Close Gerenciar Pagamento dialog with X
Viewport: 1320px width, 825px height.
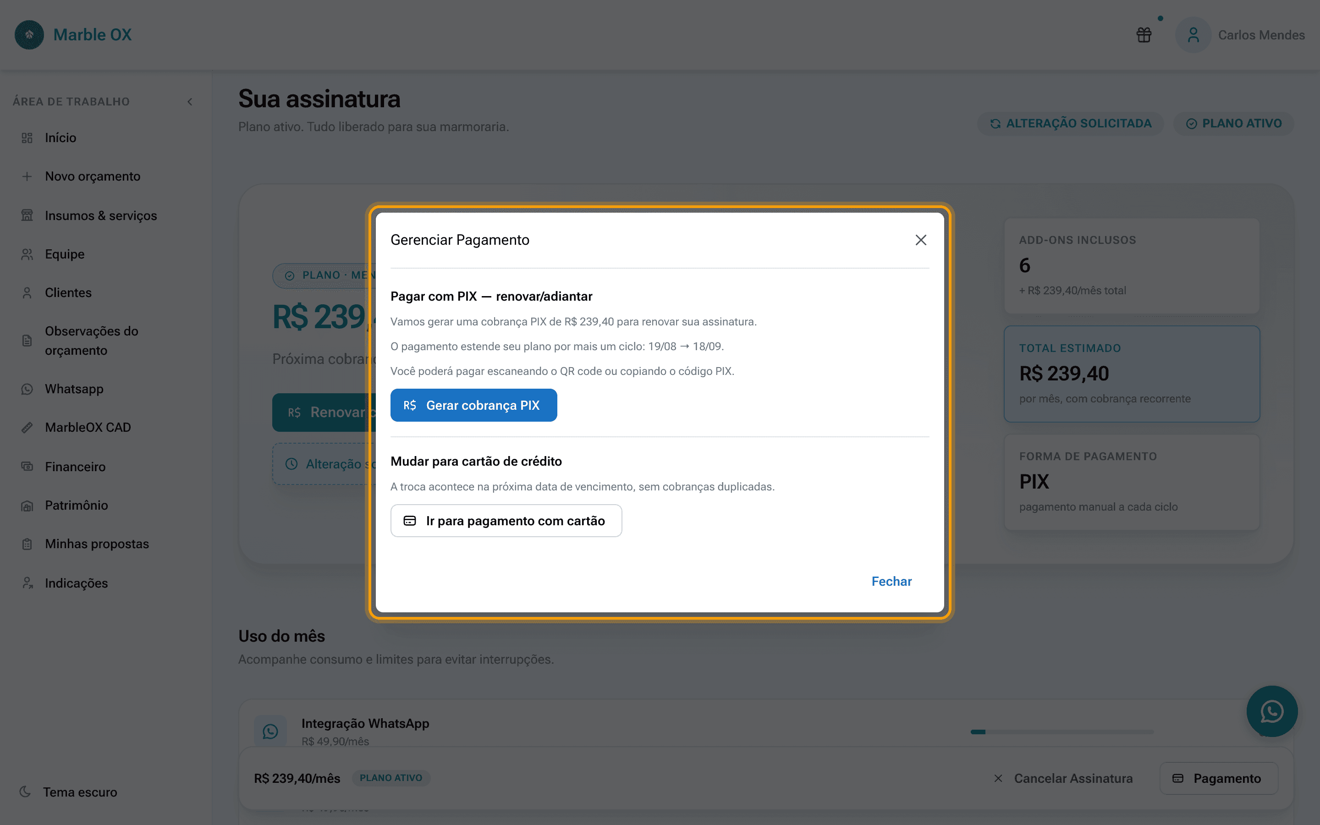tap(921, 240)
